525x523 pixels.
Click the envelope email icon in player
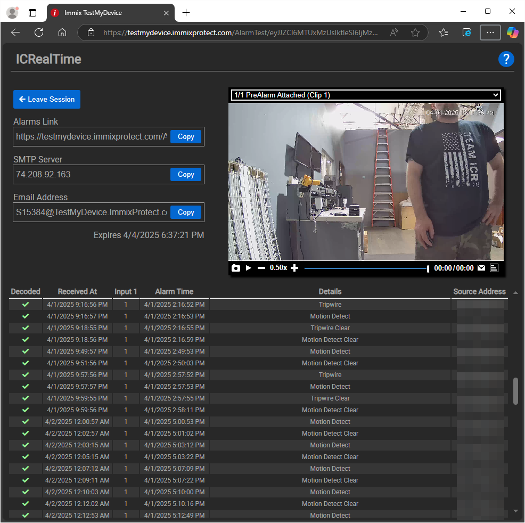point(481,268)
